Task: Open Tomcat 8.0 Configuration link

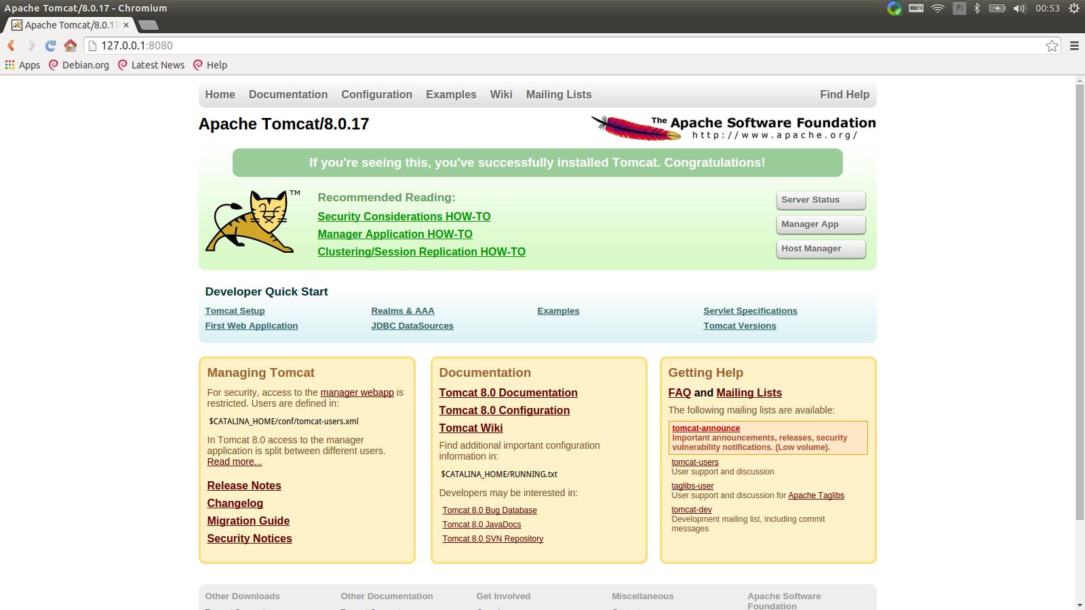Action: click(504, 411)
